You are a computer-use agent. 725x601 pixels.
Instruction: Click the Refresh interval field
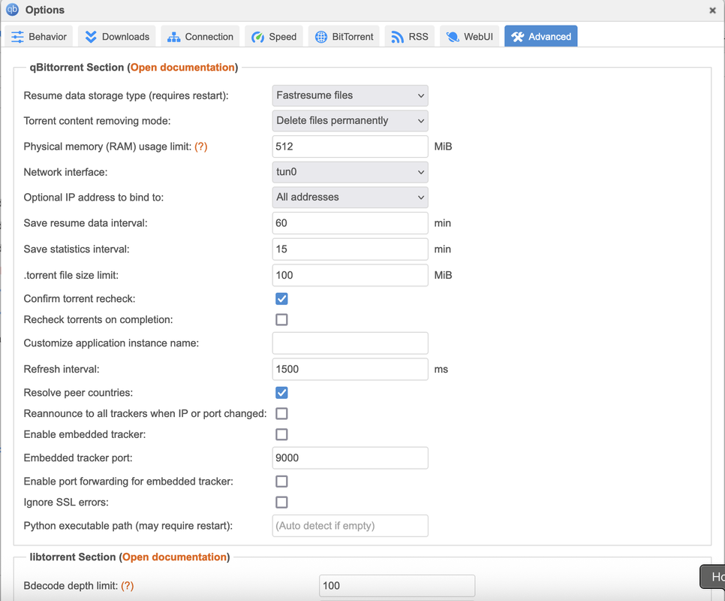[350, 369]
